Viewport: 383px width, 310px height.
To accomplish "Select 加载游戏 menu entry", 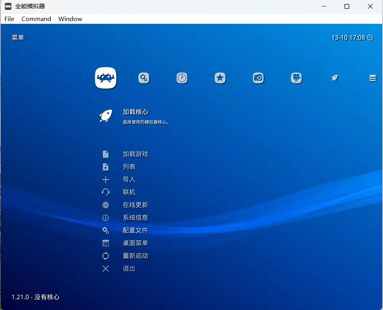I will pyautogui.click(x=135, y=154).
